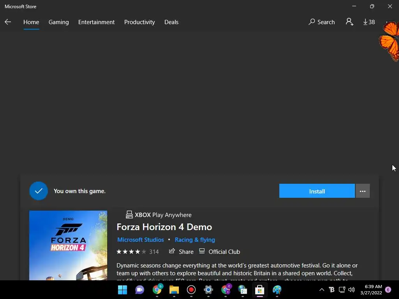Open the Deals tab
Viewport: 399px width, 299px height.
(171, 22)
